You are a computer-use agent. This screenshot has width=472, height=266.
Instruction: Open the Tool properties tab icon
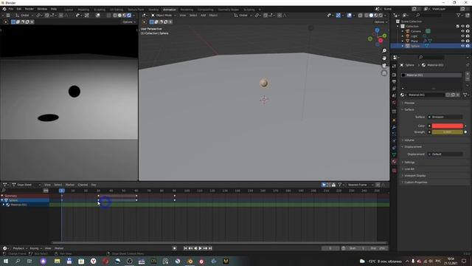[x=394, y=66]
